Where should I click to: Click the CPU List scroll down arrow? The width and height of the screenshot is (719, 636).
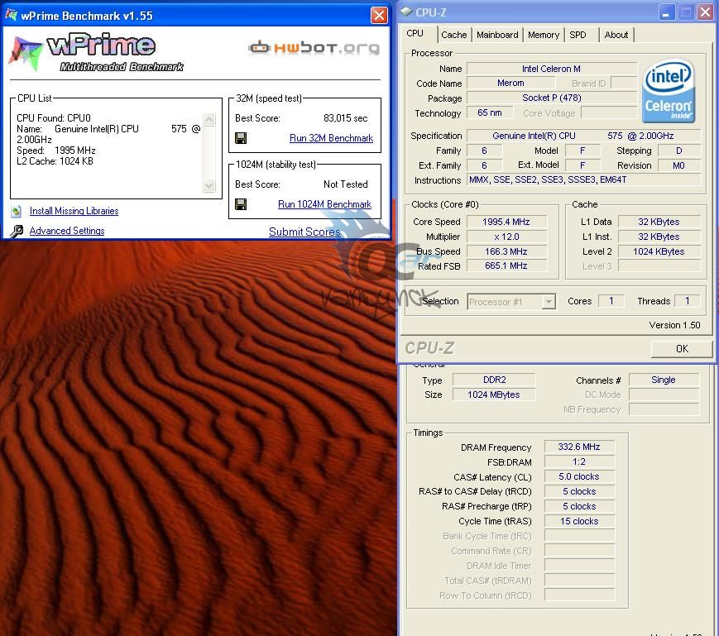pyautogui.click(x=209, y=185)
